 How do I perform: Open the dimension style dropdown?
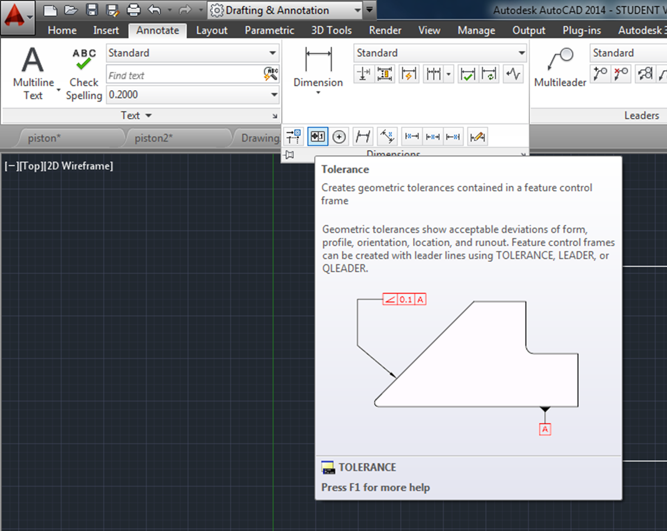tap(440, 53)
